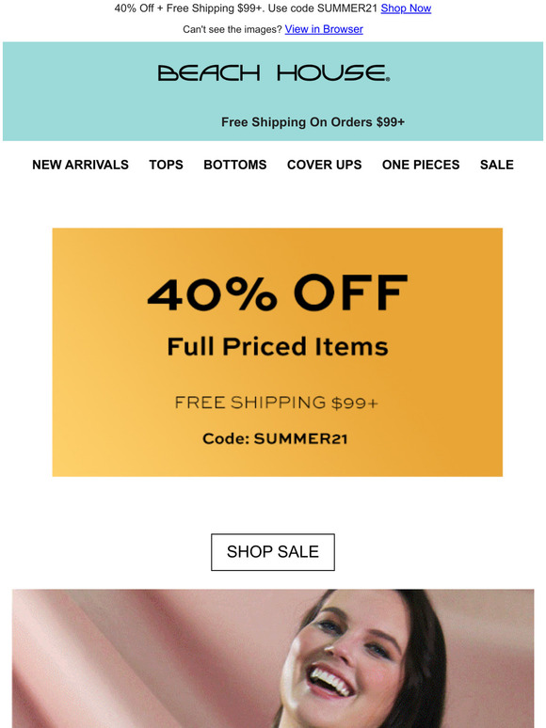The image size is (546, 728).
Task: Go to the Bottoms category
Action: (x=234, y=165)
